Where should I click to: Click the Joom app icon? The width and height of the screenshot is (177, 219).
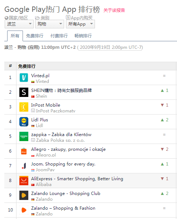click(24, 166)
